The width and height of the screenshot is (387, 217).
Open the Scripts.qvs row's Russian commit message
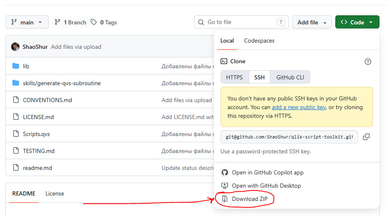187,134
